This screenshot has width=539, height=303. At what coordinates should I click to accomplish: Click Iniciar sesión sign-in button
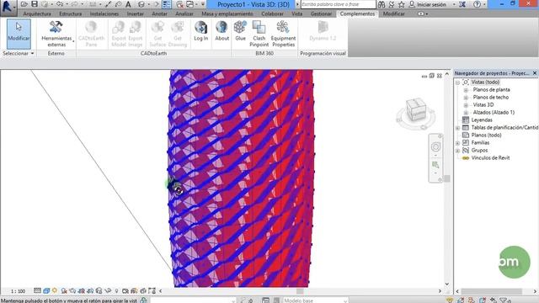point(428,4)
